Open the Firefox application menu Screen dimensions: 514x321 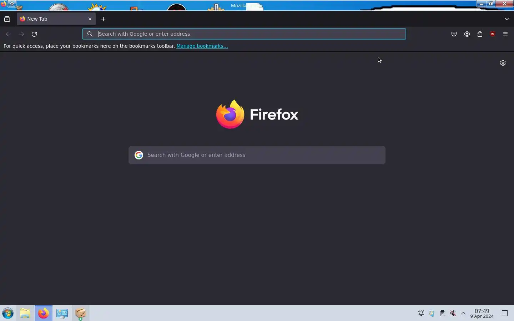point(506,34)
